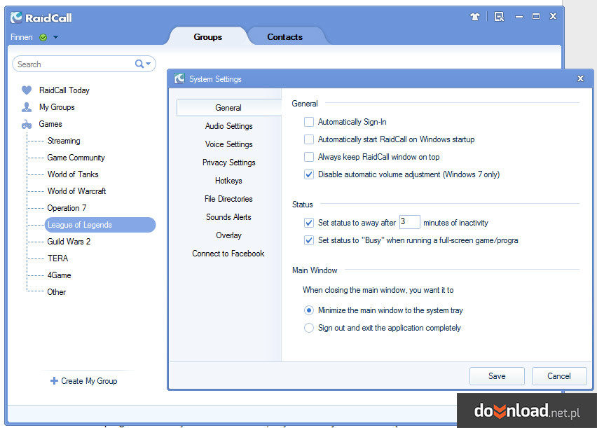Select Minimize main window to system tray

[x=309, y=310]
